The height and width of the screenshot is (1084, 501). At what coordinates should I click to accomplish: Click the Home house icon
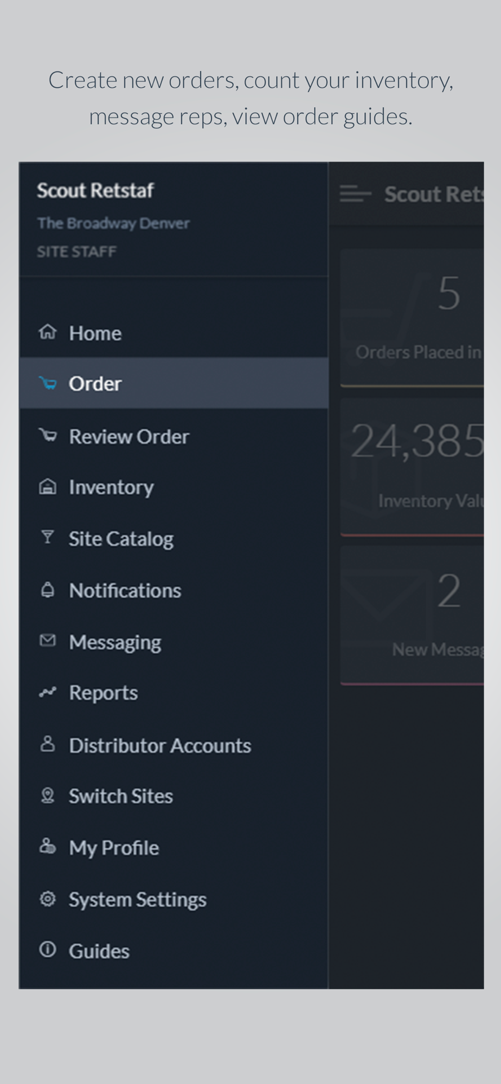[48, 332]
